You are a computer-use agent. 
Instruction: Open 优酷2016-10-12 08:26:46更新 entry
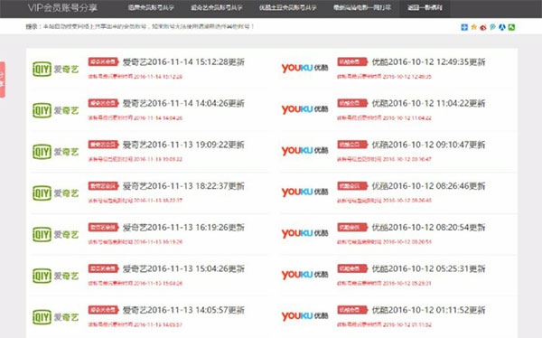[428, 186]
